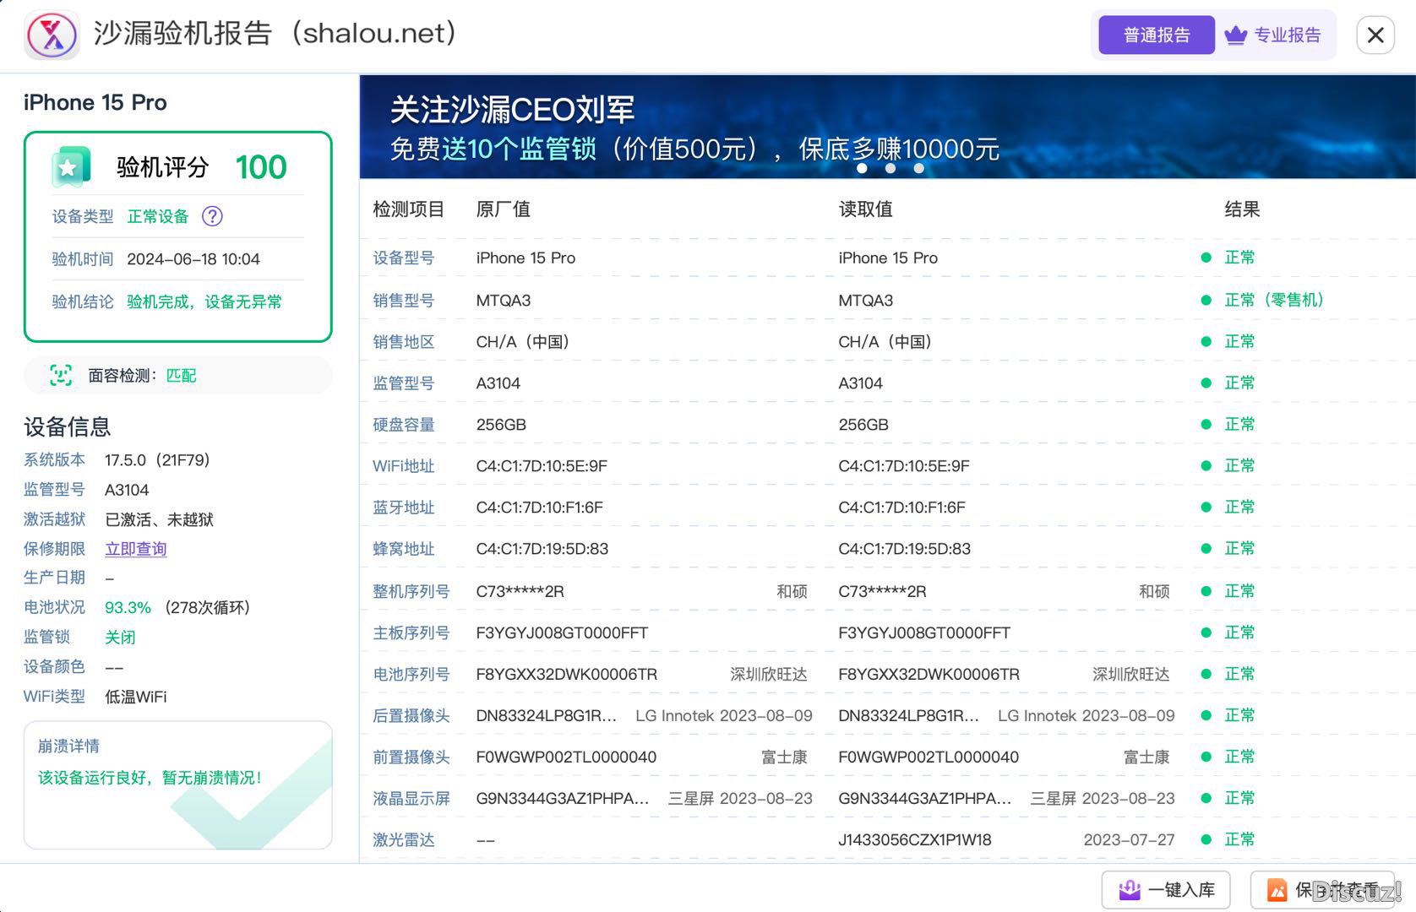Click the help question mark beside 正常设备
Screen dimensions: 1416x912
pyautogui.click(x=212, y=216)
